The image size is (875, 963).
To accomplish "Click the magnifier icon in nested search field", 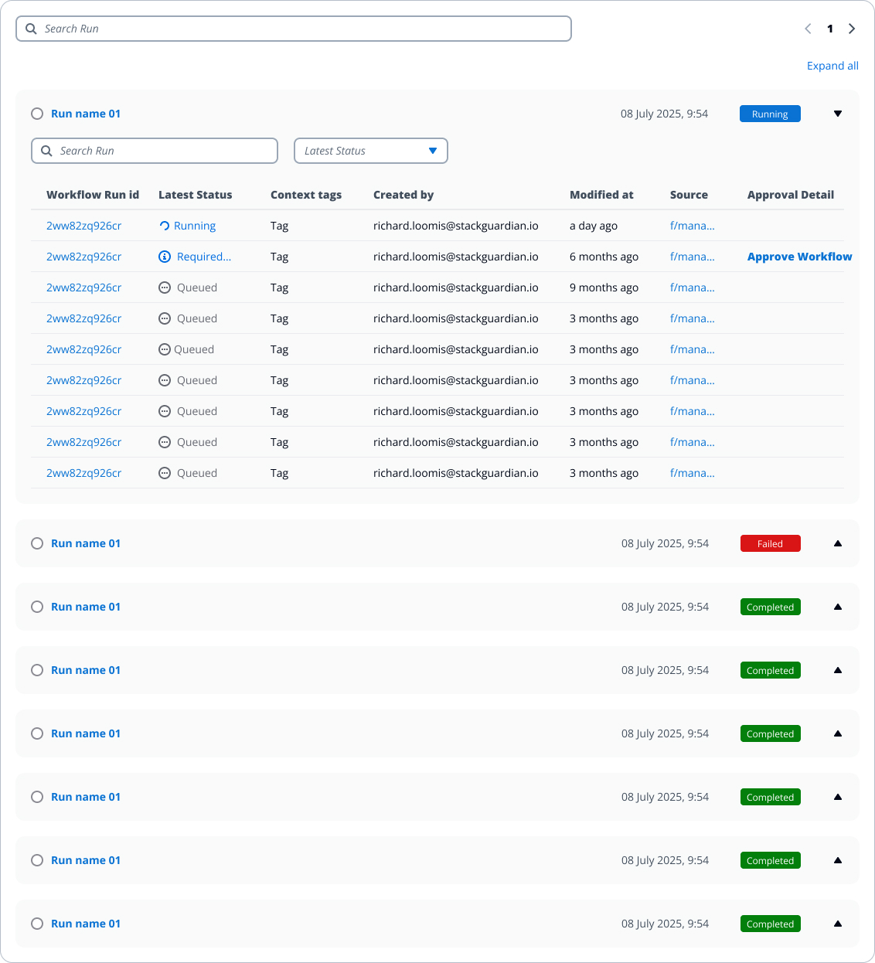I will tap(46, 151).
